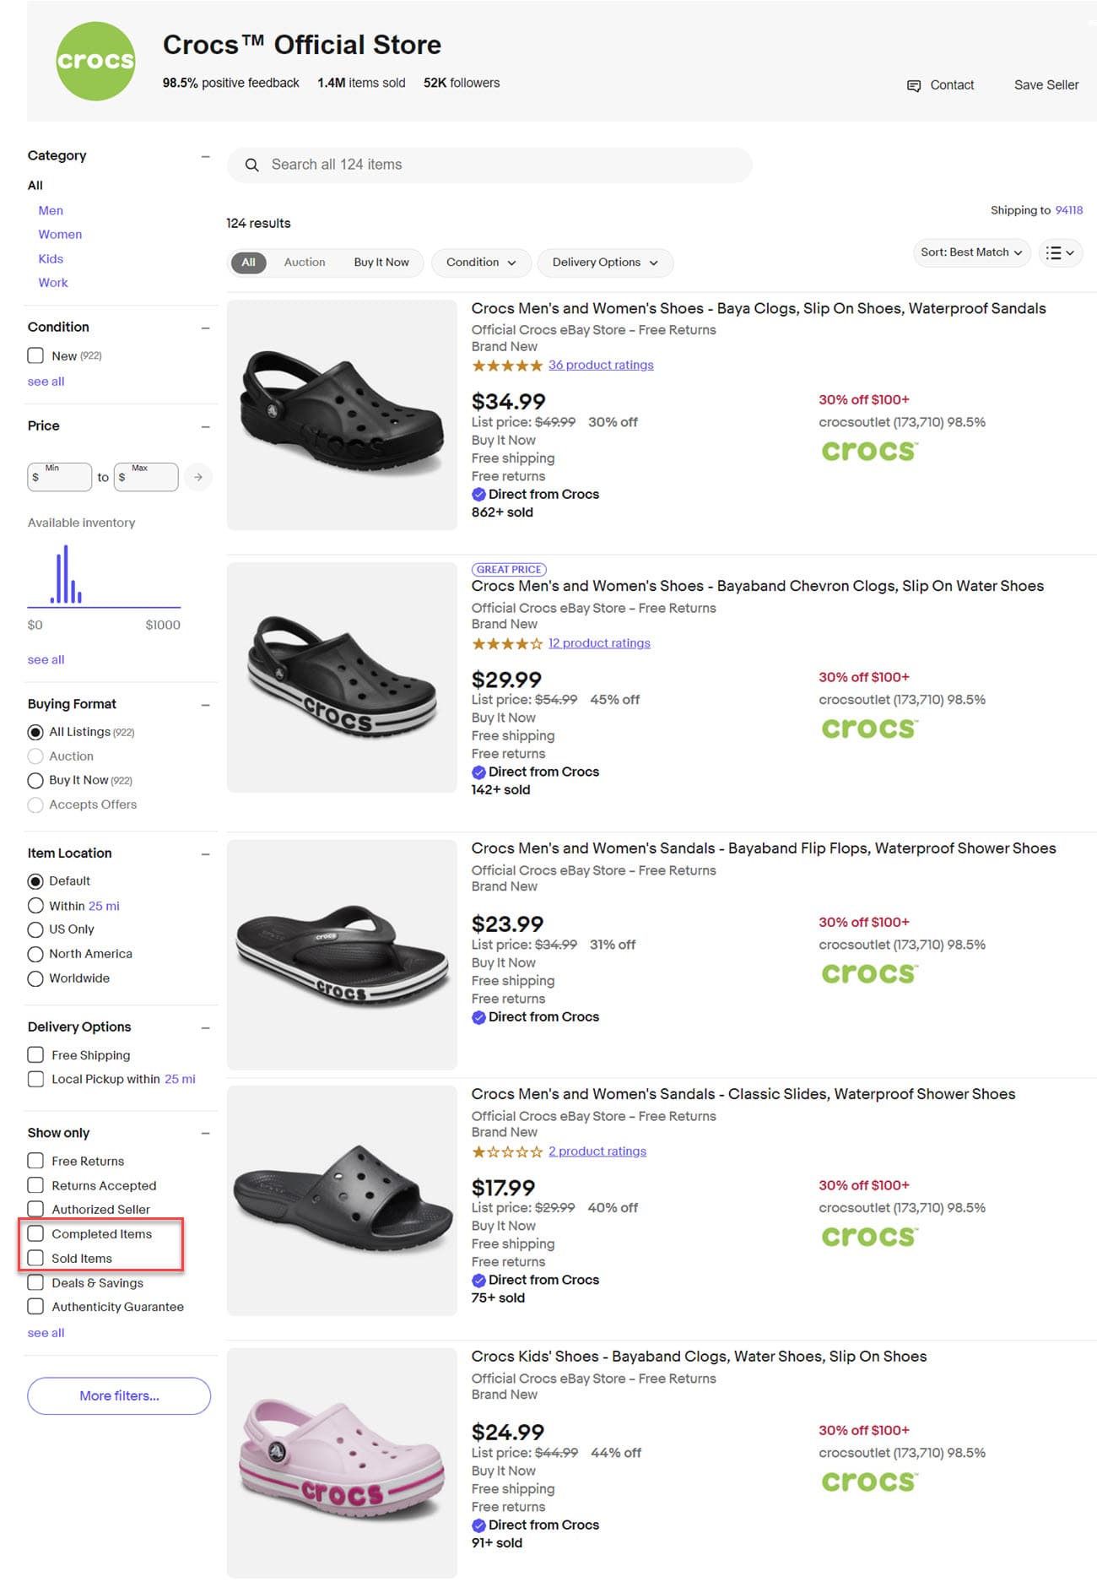Select the Women category
The height and width of the screenshot is (1582, 1097).
60,235
